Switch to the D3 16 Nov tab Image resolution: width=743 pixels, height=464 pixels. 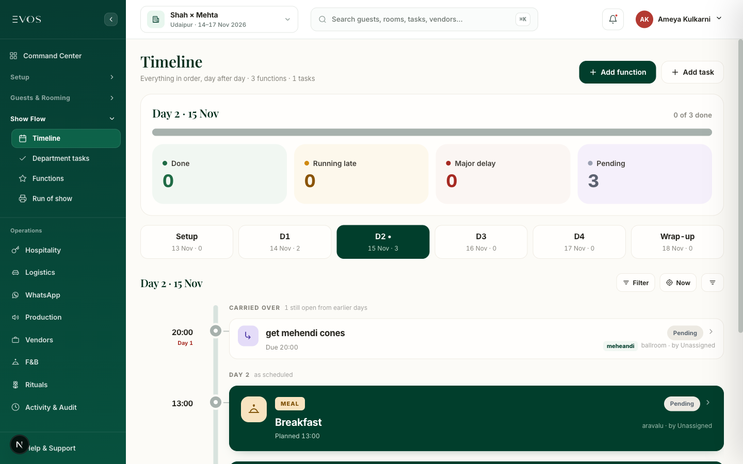[x=481, y=242]
